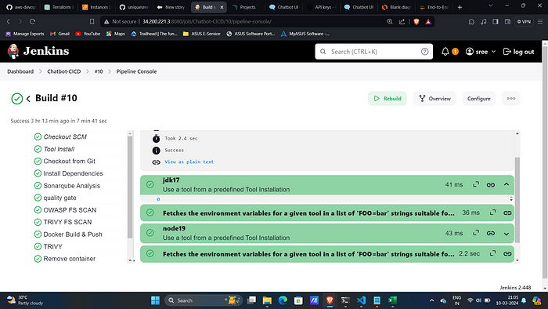This screenshot has width=548, height=309.
Task: Click the share icon in address bar
Action: (402, 21)
